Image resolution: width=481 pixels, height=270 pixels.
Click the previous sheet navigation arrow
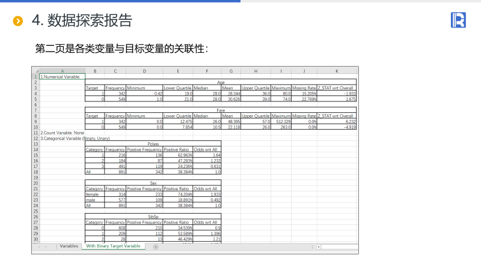pos(39,247)
